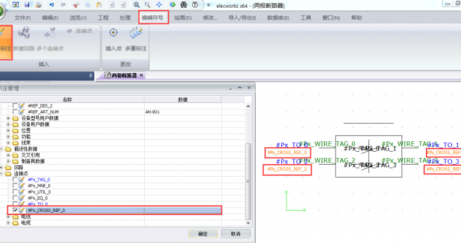This screenshot has width=461, height=243.
Task: Enable the #REF_ART_NUM checkbox
Action: [16, 111]
